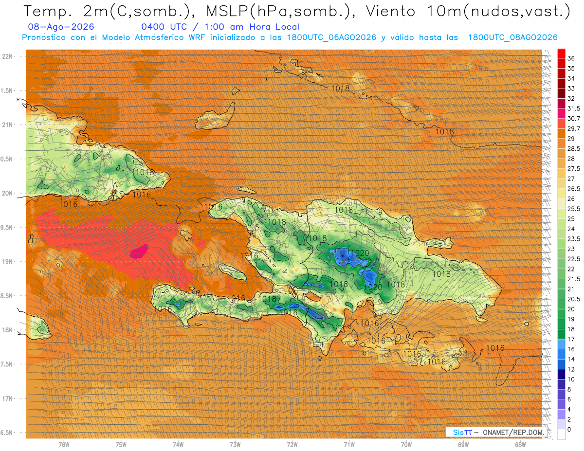Click the legend value '6'
The width and height of the screenshot is (584, 451).
569,399
